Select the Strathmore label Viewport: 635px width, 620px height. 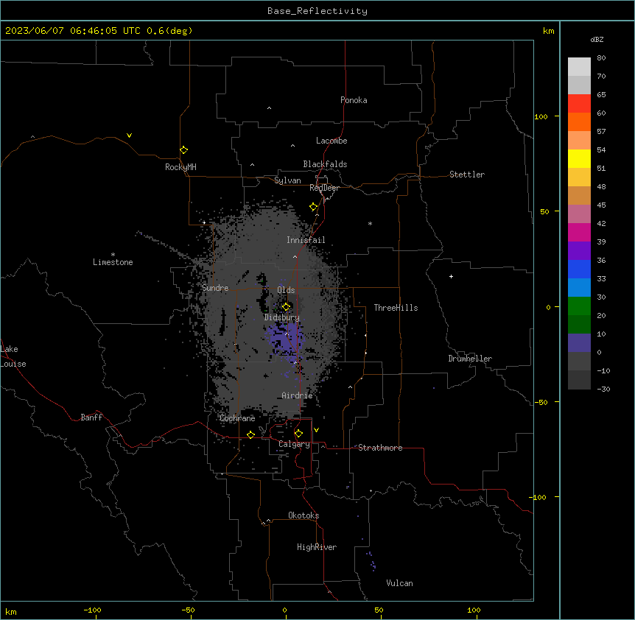point(380,448)
